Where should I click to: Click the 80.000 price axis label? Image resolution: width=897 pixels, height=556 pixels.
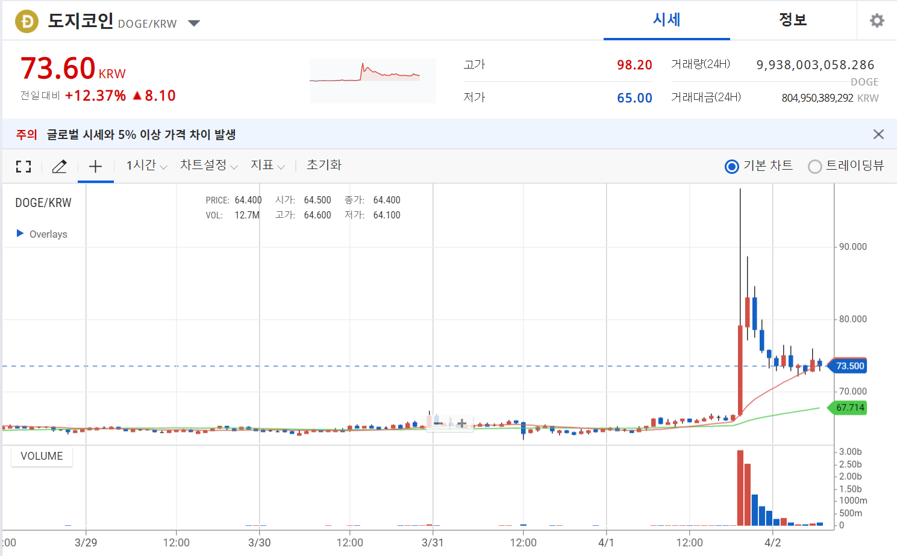click(853, 319)
